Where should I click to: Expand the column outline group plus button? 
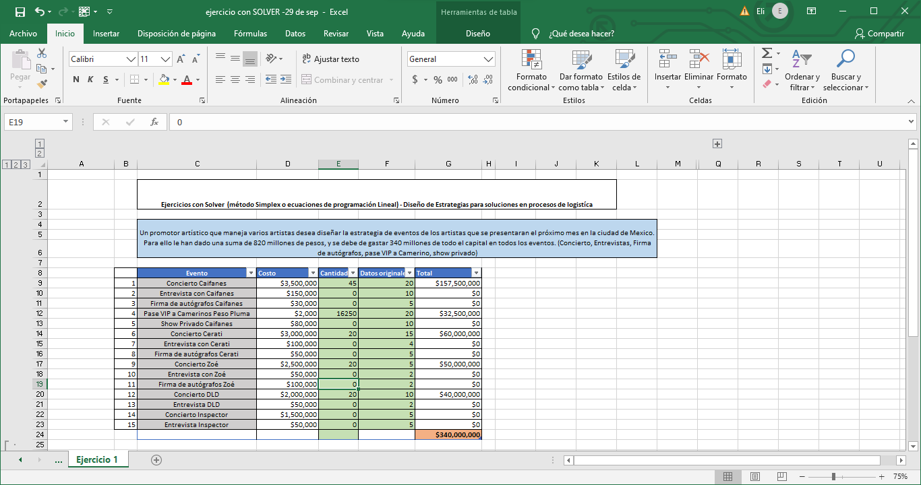pos(717,143)
